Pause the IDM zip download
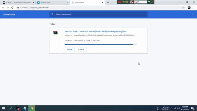 [70, 49]
